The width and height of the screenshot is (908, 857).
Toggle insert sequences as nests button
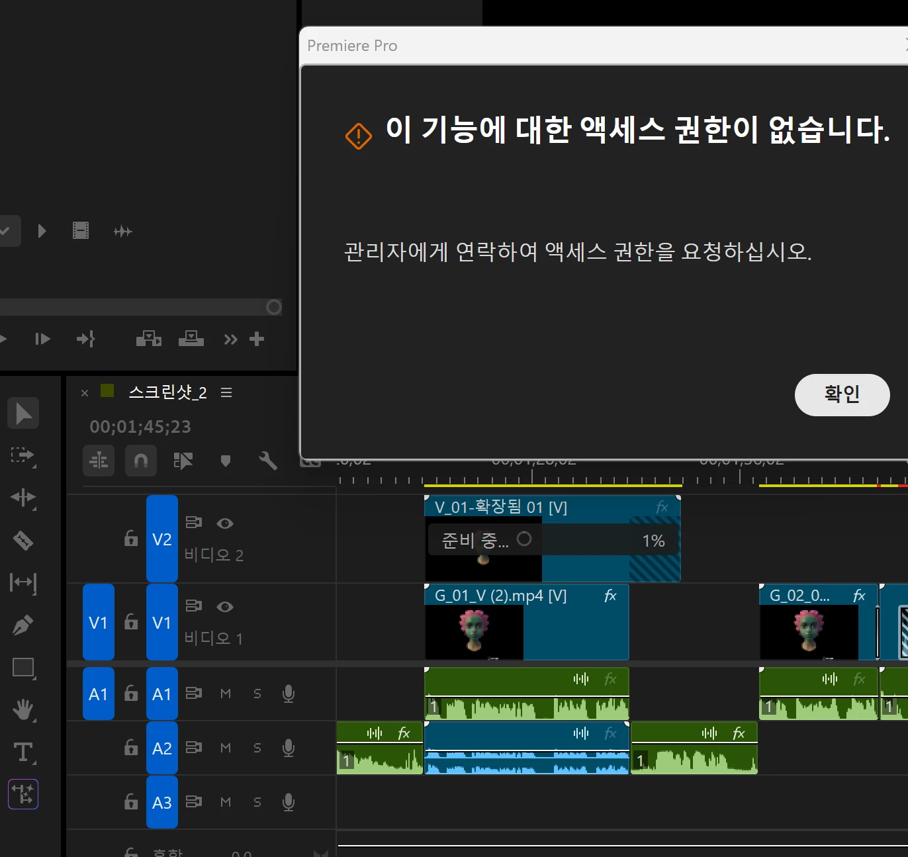pos(99,461)
